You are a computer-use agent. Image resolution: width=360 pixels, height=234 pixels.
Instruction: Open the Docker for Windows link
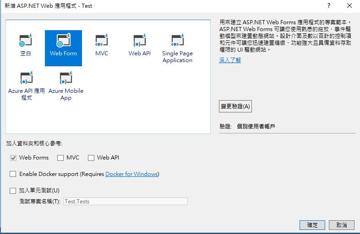(x=131, y=174)
